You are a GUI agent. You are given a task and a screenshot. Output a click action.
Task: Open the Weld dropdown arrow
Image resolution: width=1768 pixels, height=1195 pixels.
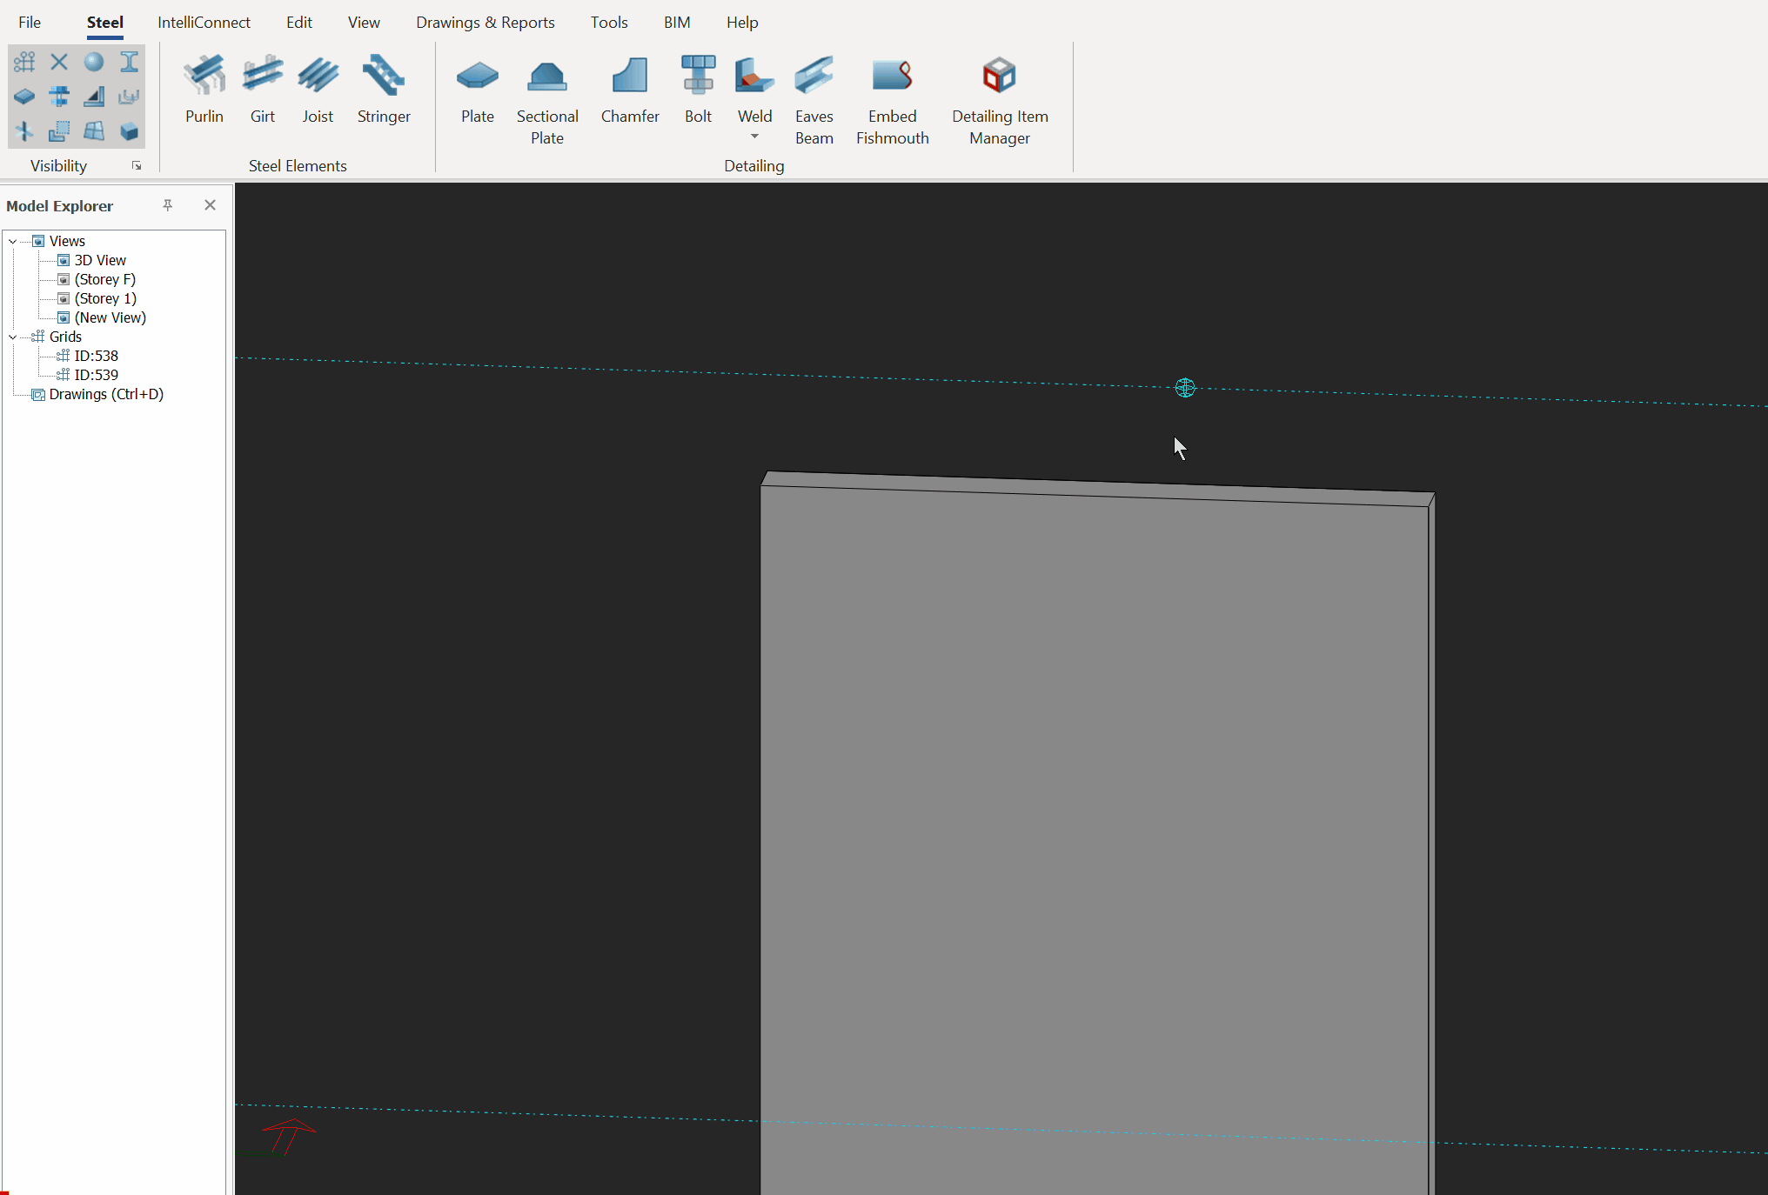754,137
